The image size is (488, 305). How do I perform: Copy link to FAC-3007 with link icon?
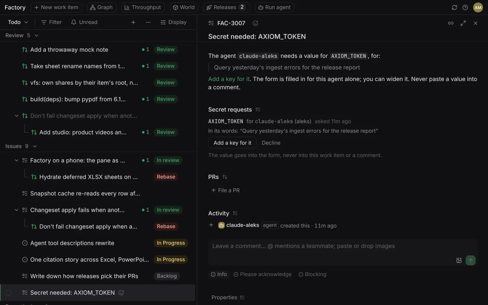pos(451,23)
